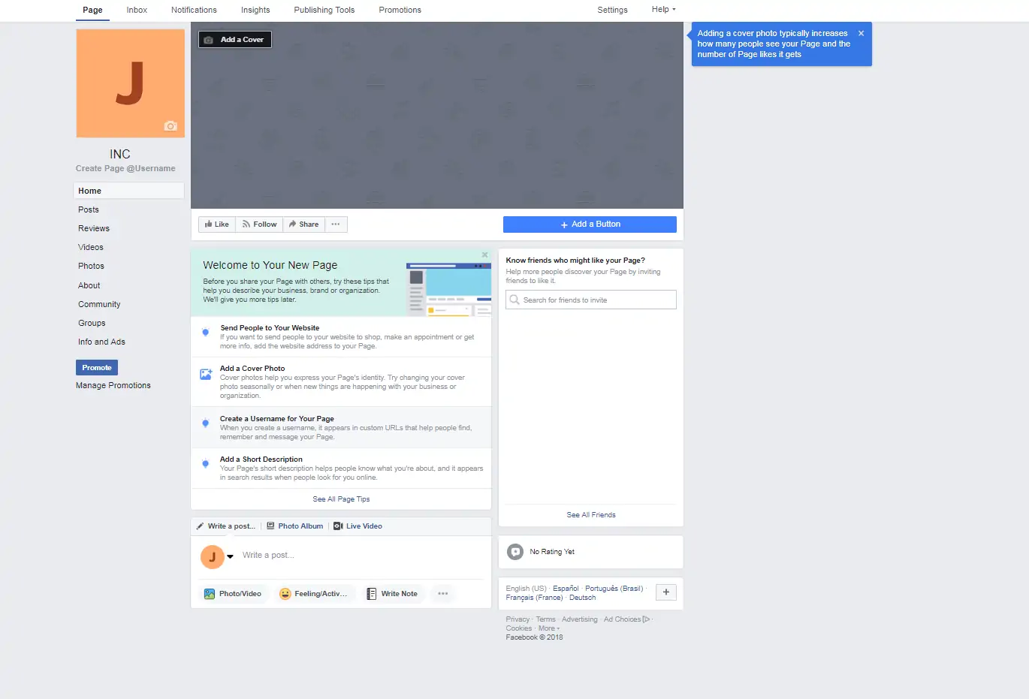Select the Live Video composer tab
Screen dimensions: 1029x699
[x=358, y=526]
